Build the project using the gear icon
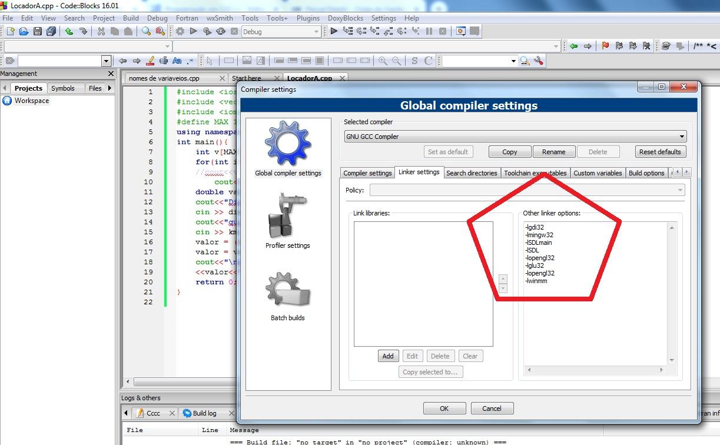 [180, 31]
